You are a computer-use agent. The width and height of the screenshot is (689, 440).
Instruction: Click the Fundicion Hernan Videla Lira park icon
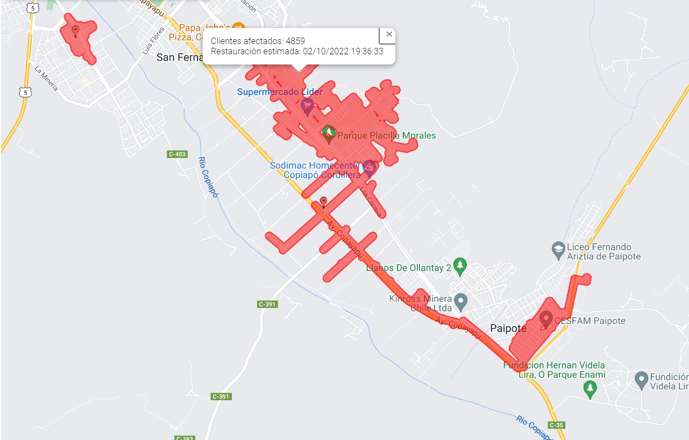click(x=590, y=388)
